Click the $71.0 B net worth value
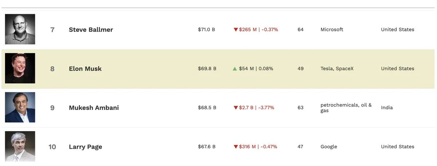Image resolution: width=437 pixels, height=166 pixels. point(206,29)
